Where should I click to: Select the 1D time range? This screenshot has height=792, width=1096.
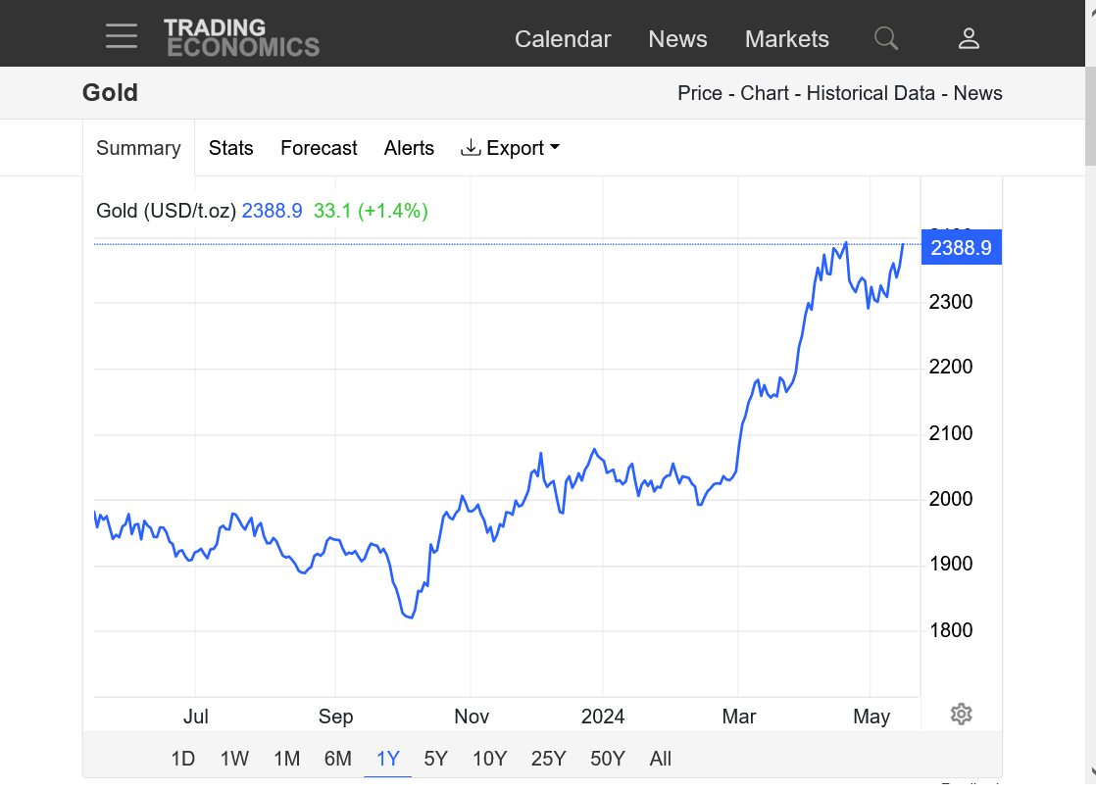click(182, 758)
